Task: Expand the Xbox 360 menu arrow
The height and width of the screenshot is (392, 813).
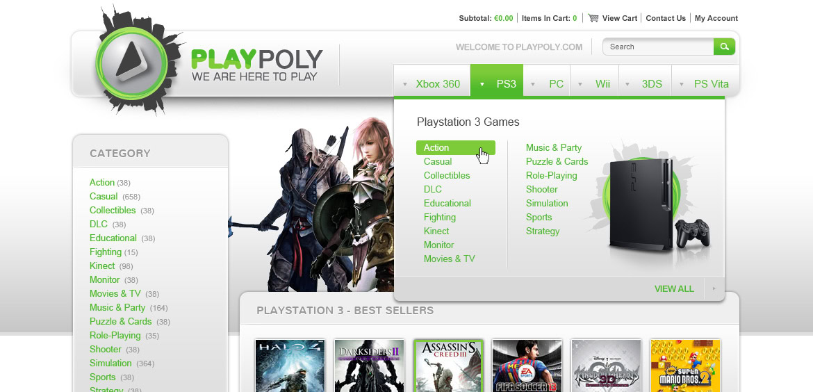Action: 405,84
